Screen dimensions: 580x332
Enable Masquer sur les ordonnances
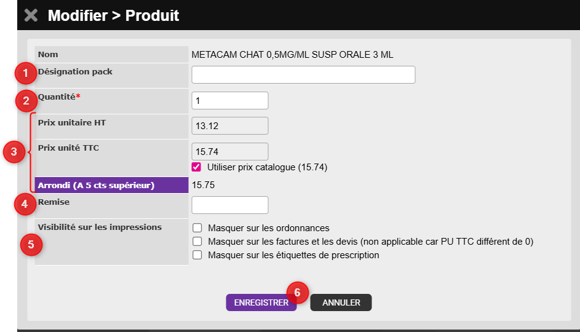tap(197, 228)
